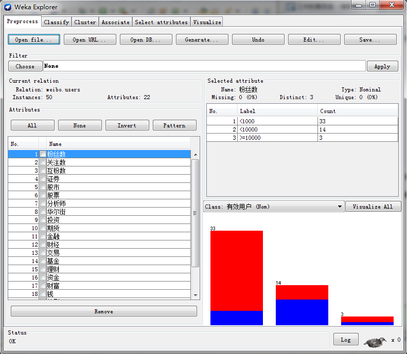Select the 财经 attribute row
This screenshot has width=407, height=354.
[x=99, y=245]
